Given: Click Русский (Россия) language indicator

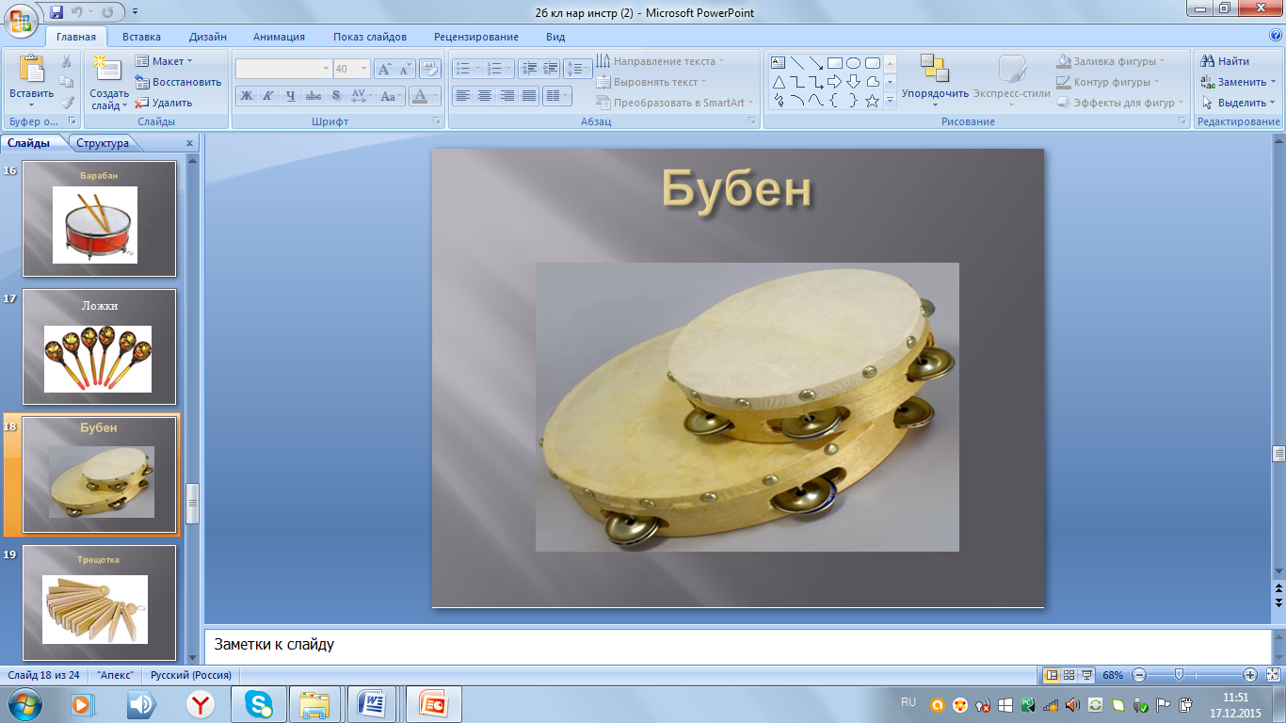Looking at the screenshot, I should point(191,675).
